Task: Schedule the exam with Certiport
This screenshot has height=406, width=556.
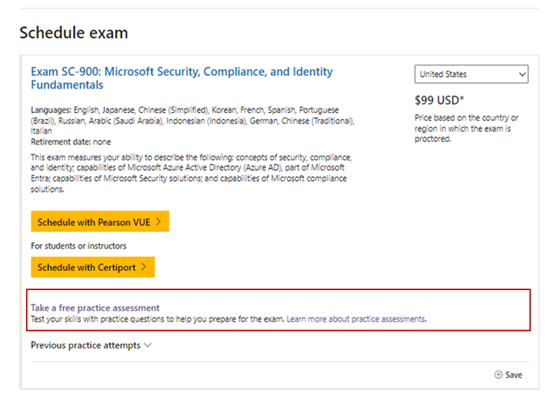Action: coord(93,267)
